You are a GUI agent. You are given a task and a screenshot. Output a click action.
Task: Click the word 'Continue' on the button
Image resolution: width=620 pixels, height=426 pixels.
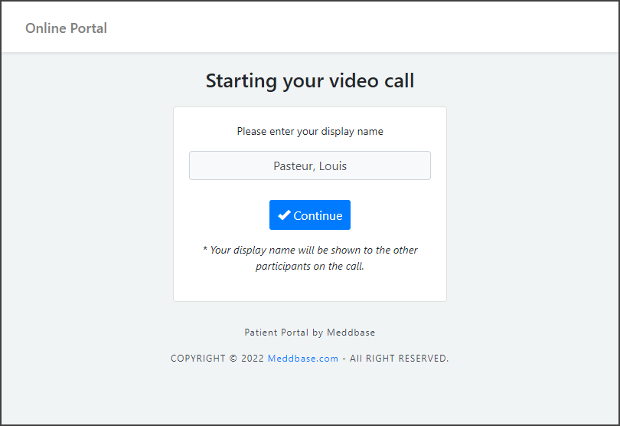(x=318, y=216)
